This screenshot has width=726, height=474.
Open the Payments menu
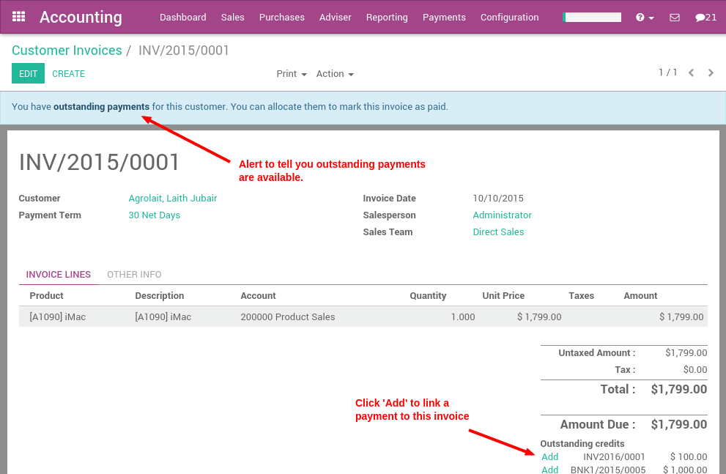[x=444, y=17]
